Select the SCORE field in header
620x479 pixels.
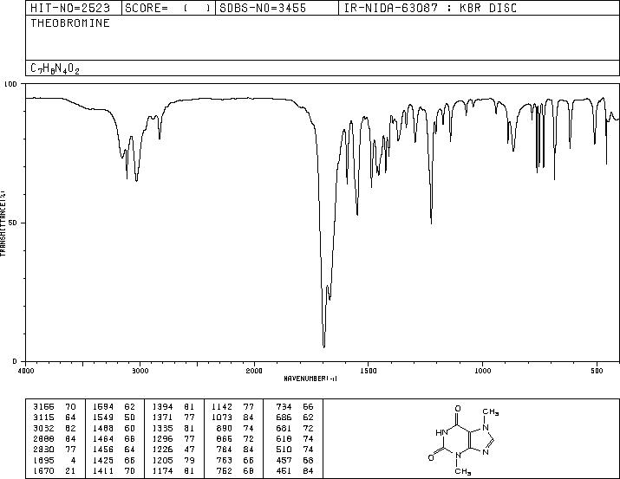coord(168,8)
